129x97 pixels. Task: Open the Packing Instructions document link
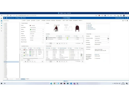(x=91, y=29)
